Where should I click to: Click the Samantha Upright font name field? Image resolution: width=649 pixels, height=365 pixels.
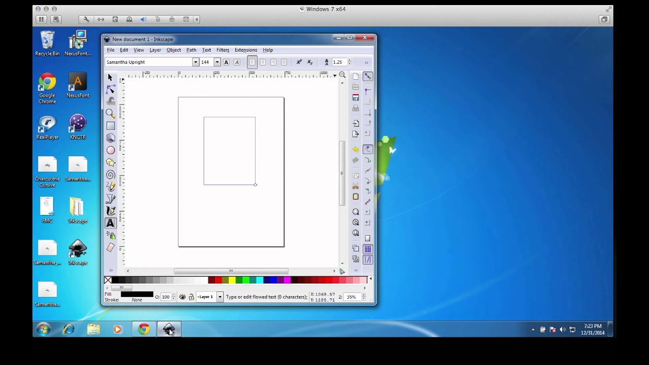(x=149, y=62)
